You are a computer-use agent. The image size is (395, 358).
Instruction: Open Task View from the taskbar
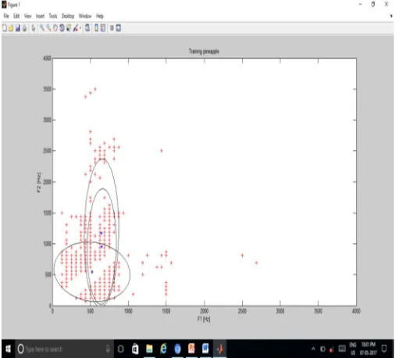pos(121,349)
